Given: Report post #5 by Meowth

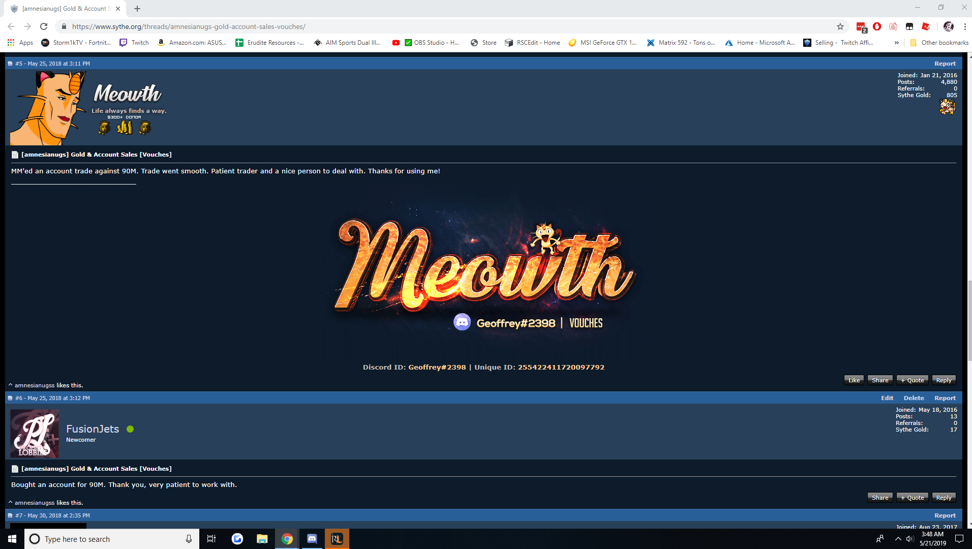Looking at the screenshot, I should [x=945, y=64].
